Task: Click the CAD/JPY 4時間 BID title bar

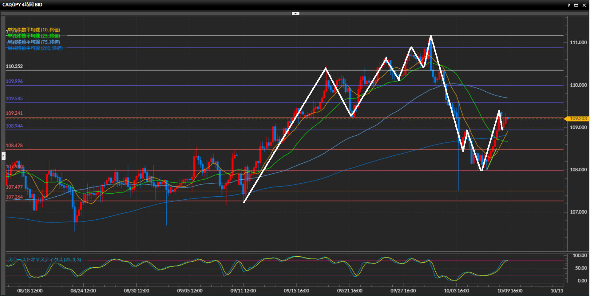Action: 22,5
